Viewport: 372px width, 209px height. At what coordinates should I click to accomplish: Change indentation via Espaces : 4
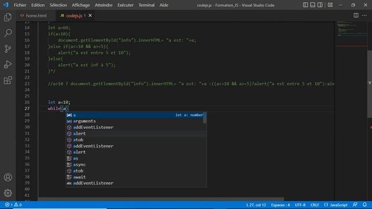coord(280,205)
